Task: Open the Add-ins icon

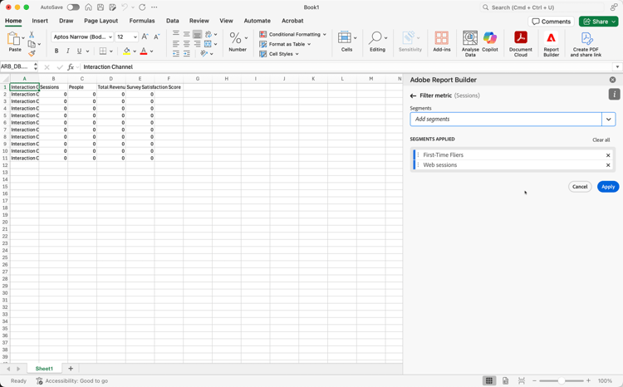Action: click(x=441, y=38)
